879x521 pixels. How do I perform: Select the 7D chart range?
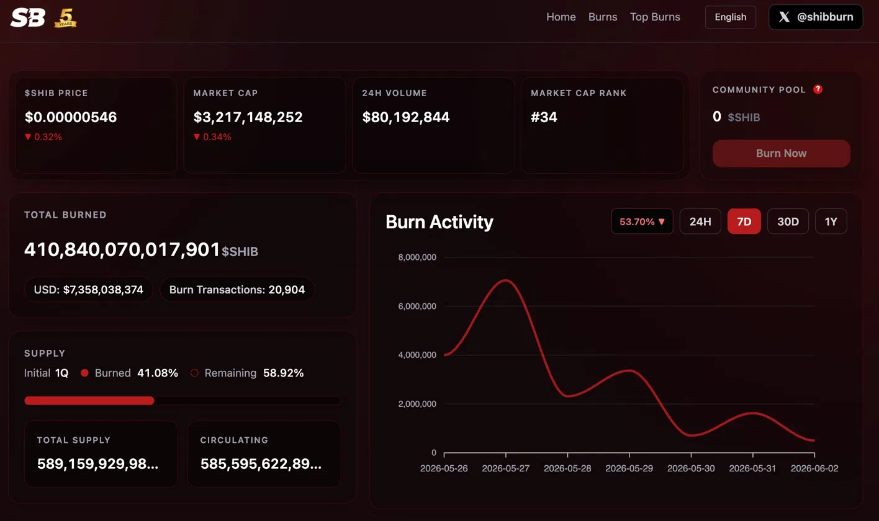point(744,221)
